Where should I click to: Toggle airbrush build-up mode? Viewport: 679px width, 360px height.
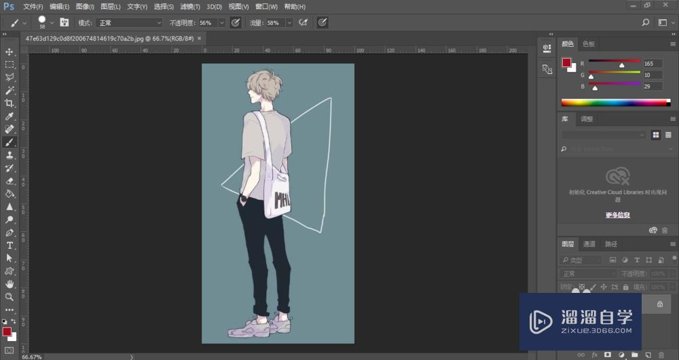point(304,22)
